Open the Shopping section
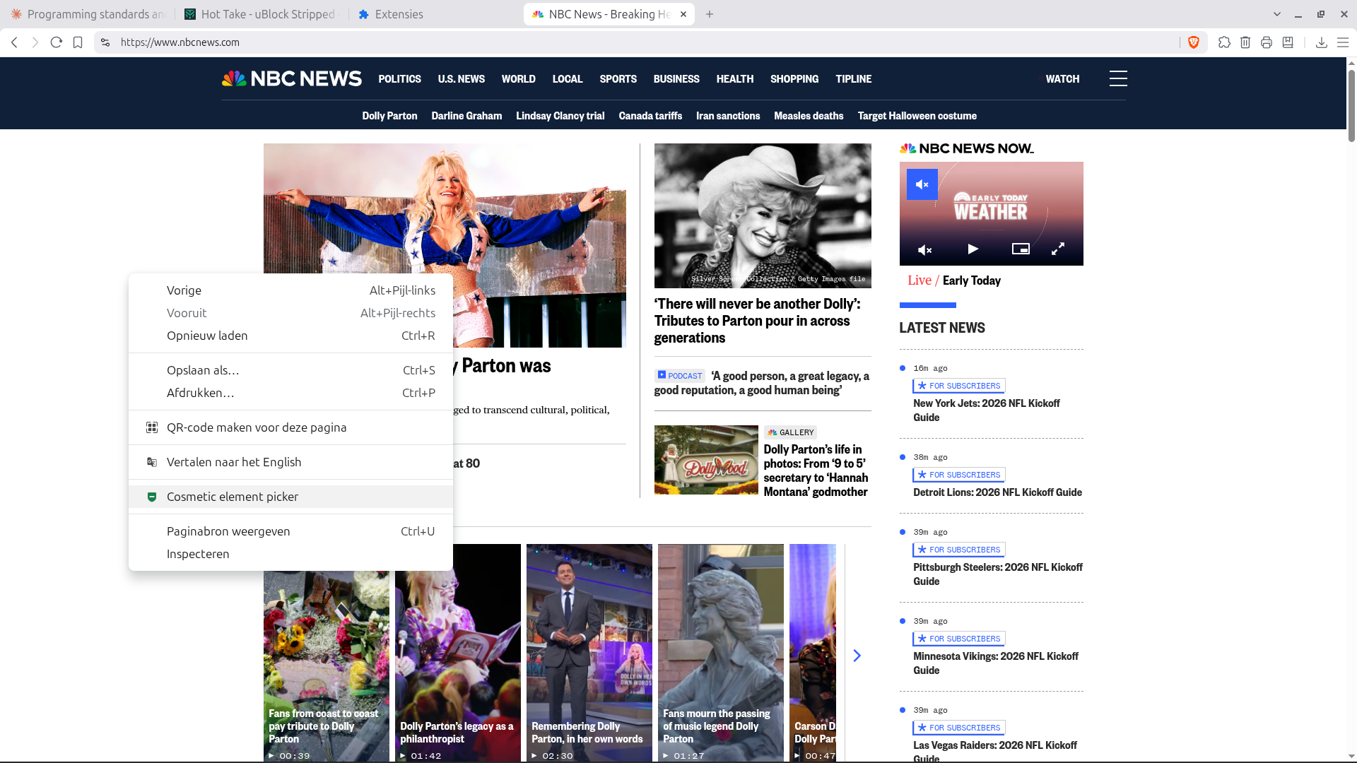 794,79
